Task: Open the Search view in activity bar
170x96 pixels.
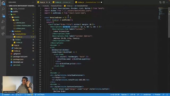Action: coord(3,9)
